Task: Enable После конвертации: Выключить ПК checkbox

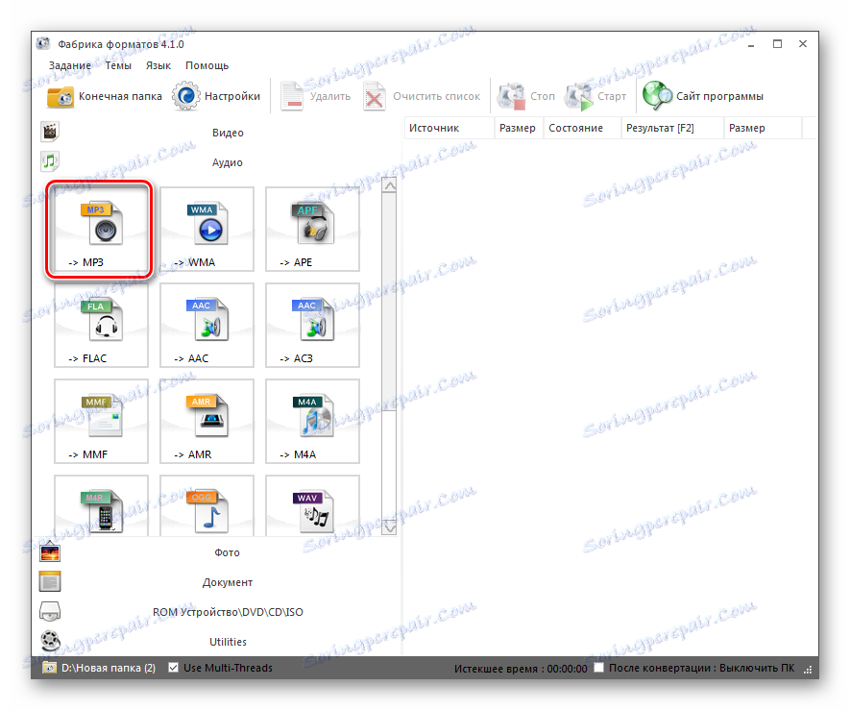Action: [598, 668]
